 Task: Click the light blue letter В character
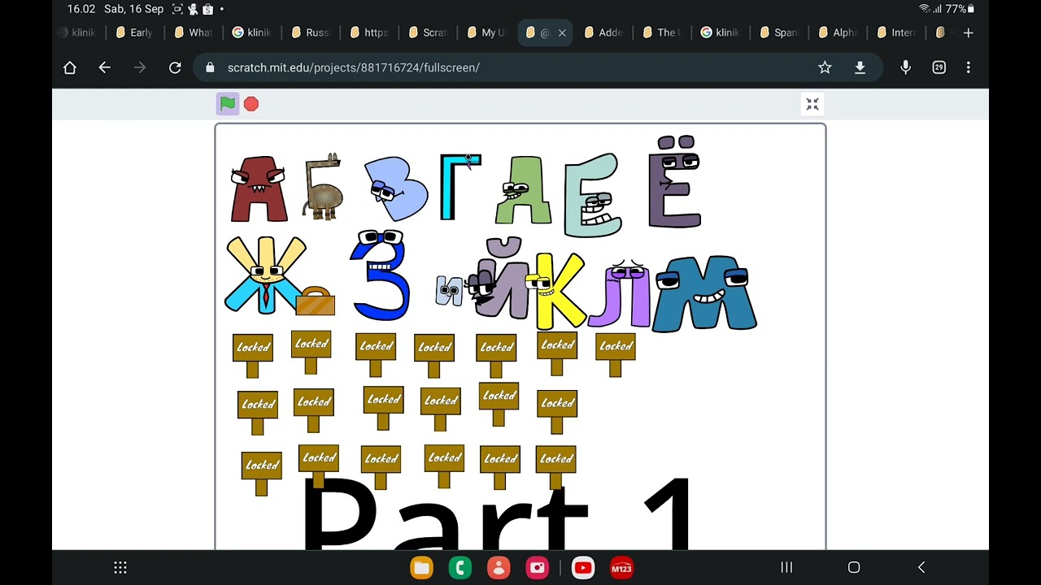click(x=396, y=188)
